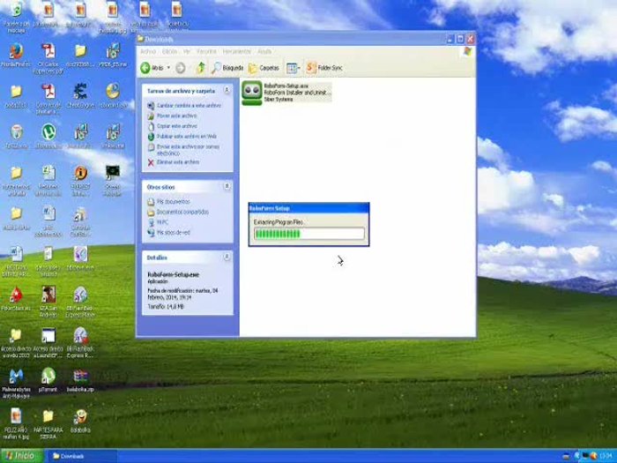617x463 pixels.
Task: Click Enviar este archivo por correo electrónico
Action: [x=183, y=150]
